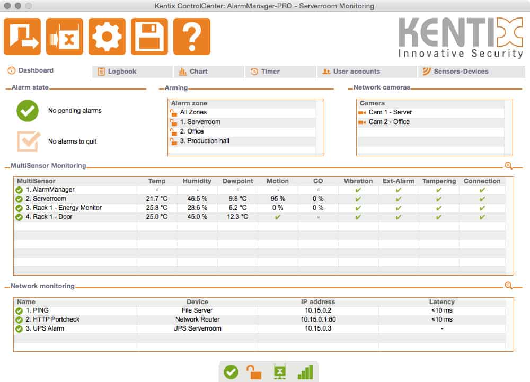Click the Dewpoint column header
This screenshot has height=382, width=530.
click(237, 181)
